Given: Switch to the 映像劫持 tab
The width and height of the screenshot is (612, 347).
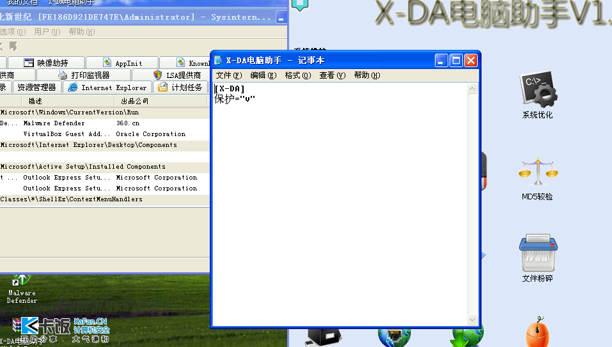Looking at the screenshot, I should point(46,63).
